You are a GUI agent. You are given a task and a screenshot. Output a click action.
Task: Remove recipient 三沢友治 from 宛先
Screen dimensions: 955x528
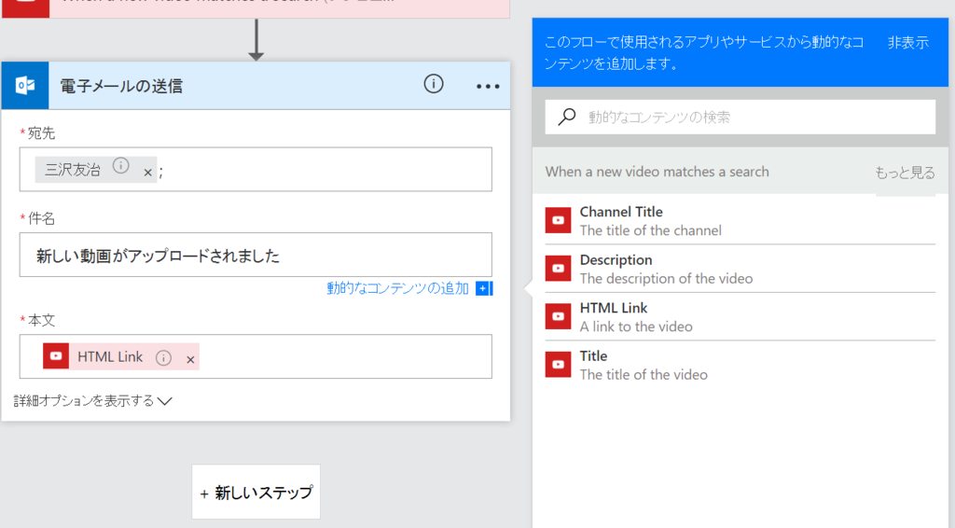pos(147,173)
